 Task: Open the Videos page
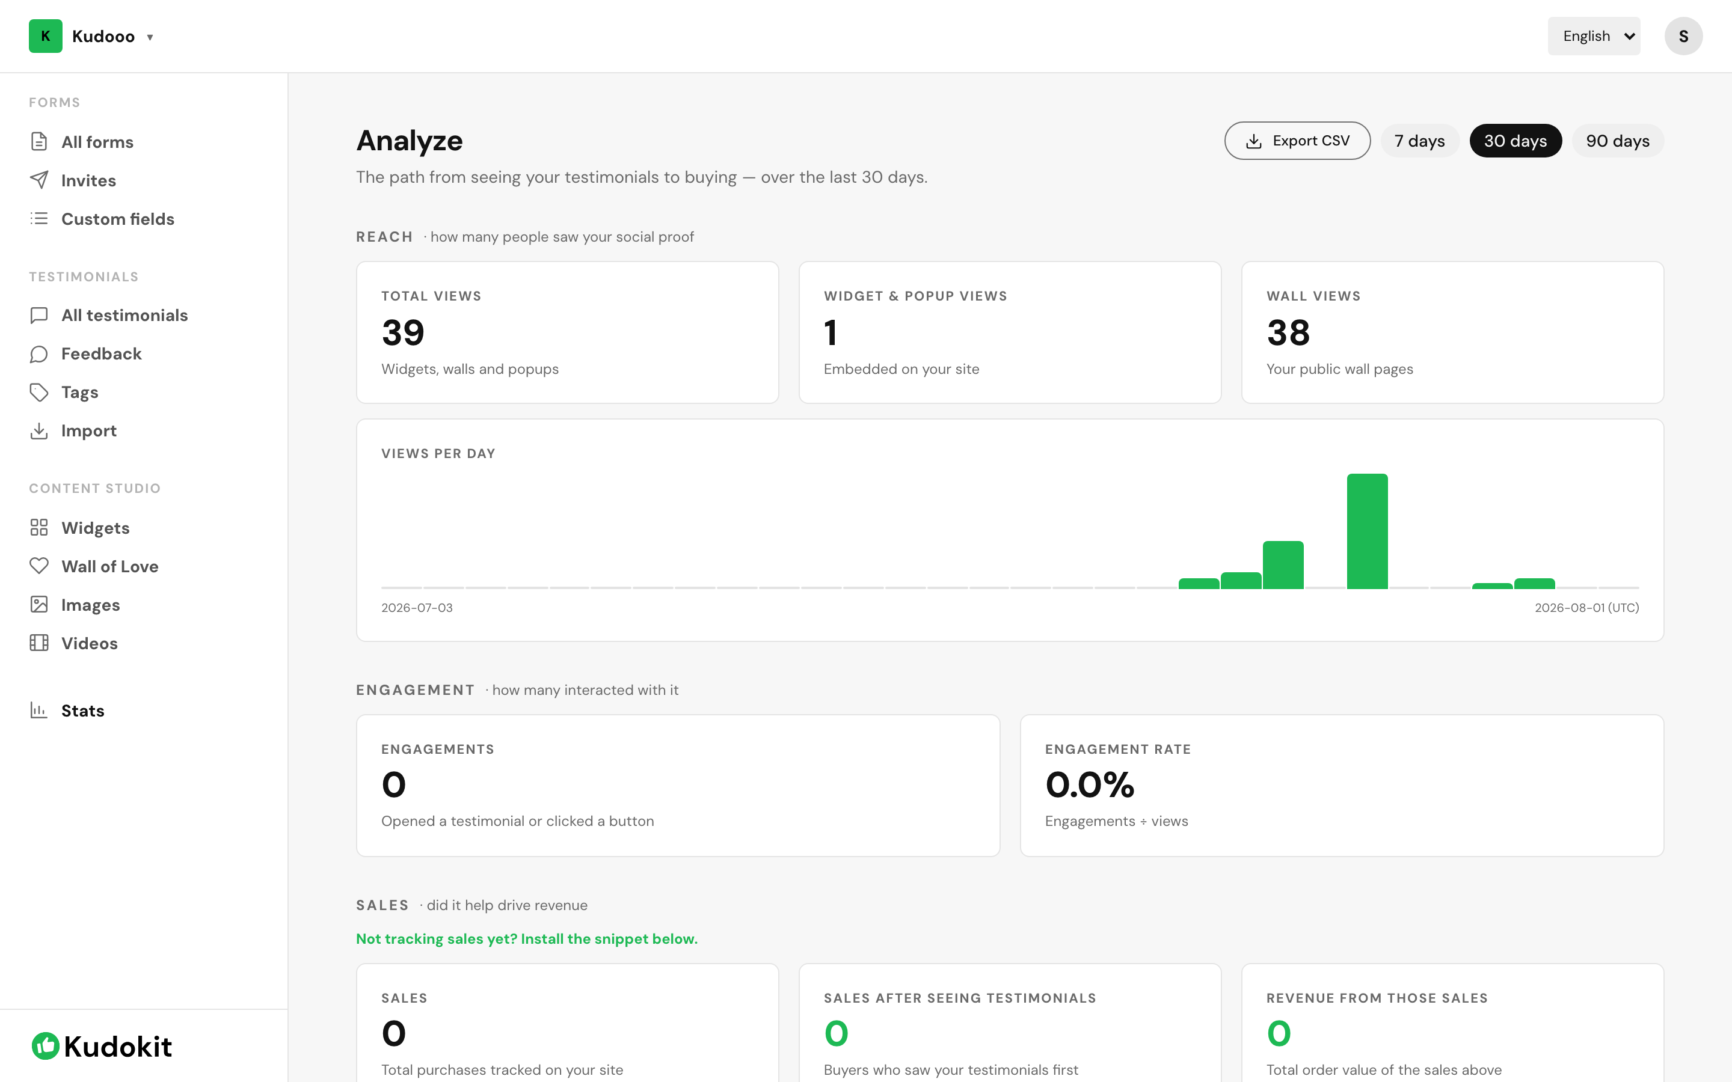(90, 643)
